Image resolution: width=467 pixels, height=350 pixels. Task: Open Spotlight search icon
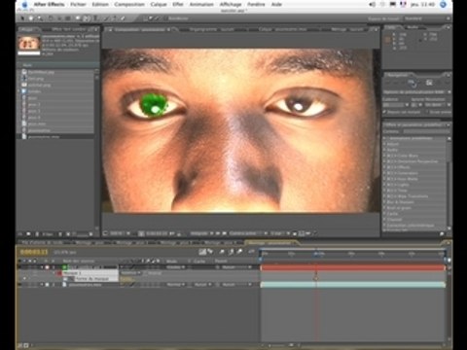tap(444, 5)
